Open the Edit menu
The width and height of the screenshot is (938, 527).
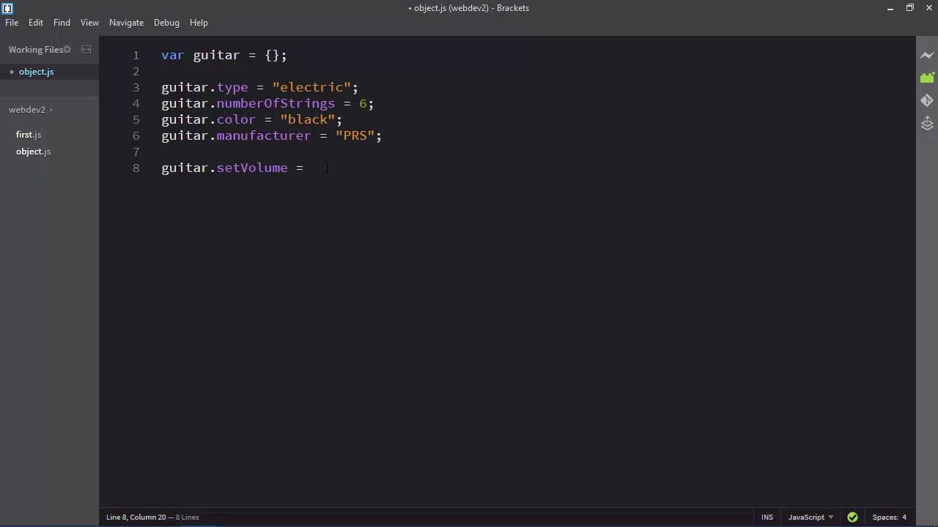(x=36, y=23)
